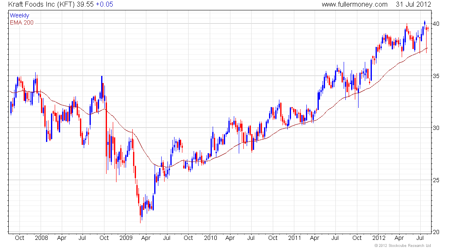Click the y-axis label '20'

click(x=436, y=232)
